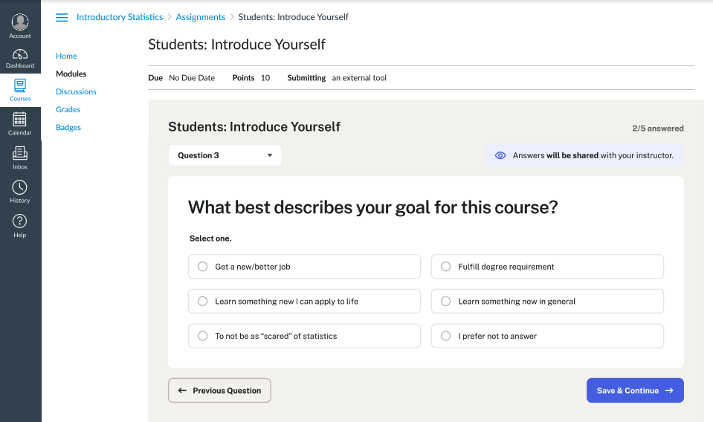Viewport: 713px width, 422px height.
Task: Open the Account profile icon
Action: click(20, 23)
